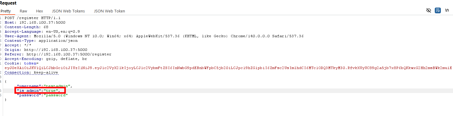
Task: Place the cursor in the Host header line
Action: pyautogui.click(x=35, y=22)
